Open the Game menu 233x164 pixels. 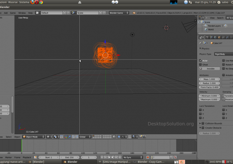coord(13,13)
